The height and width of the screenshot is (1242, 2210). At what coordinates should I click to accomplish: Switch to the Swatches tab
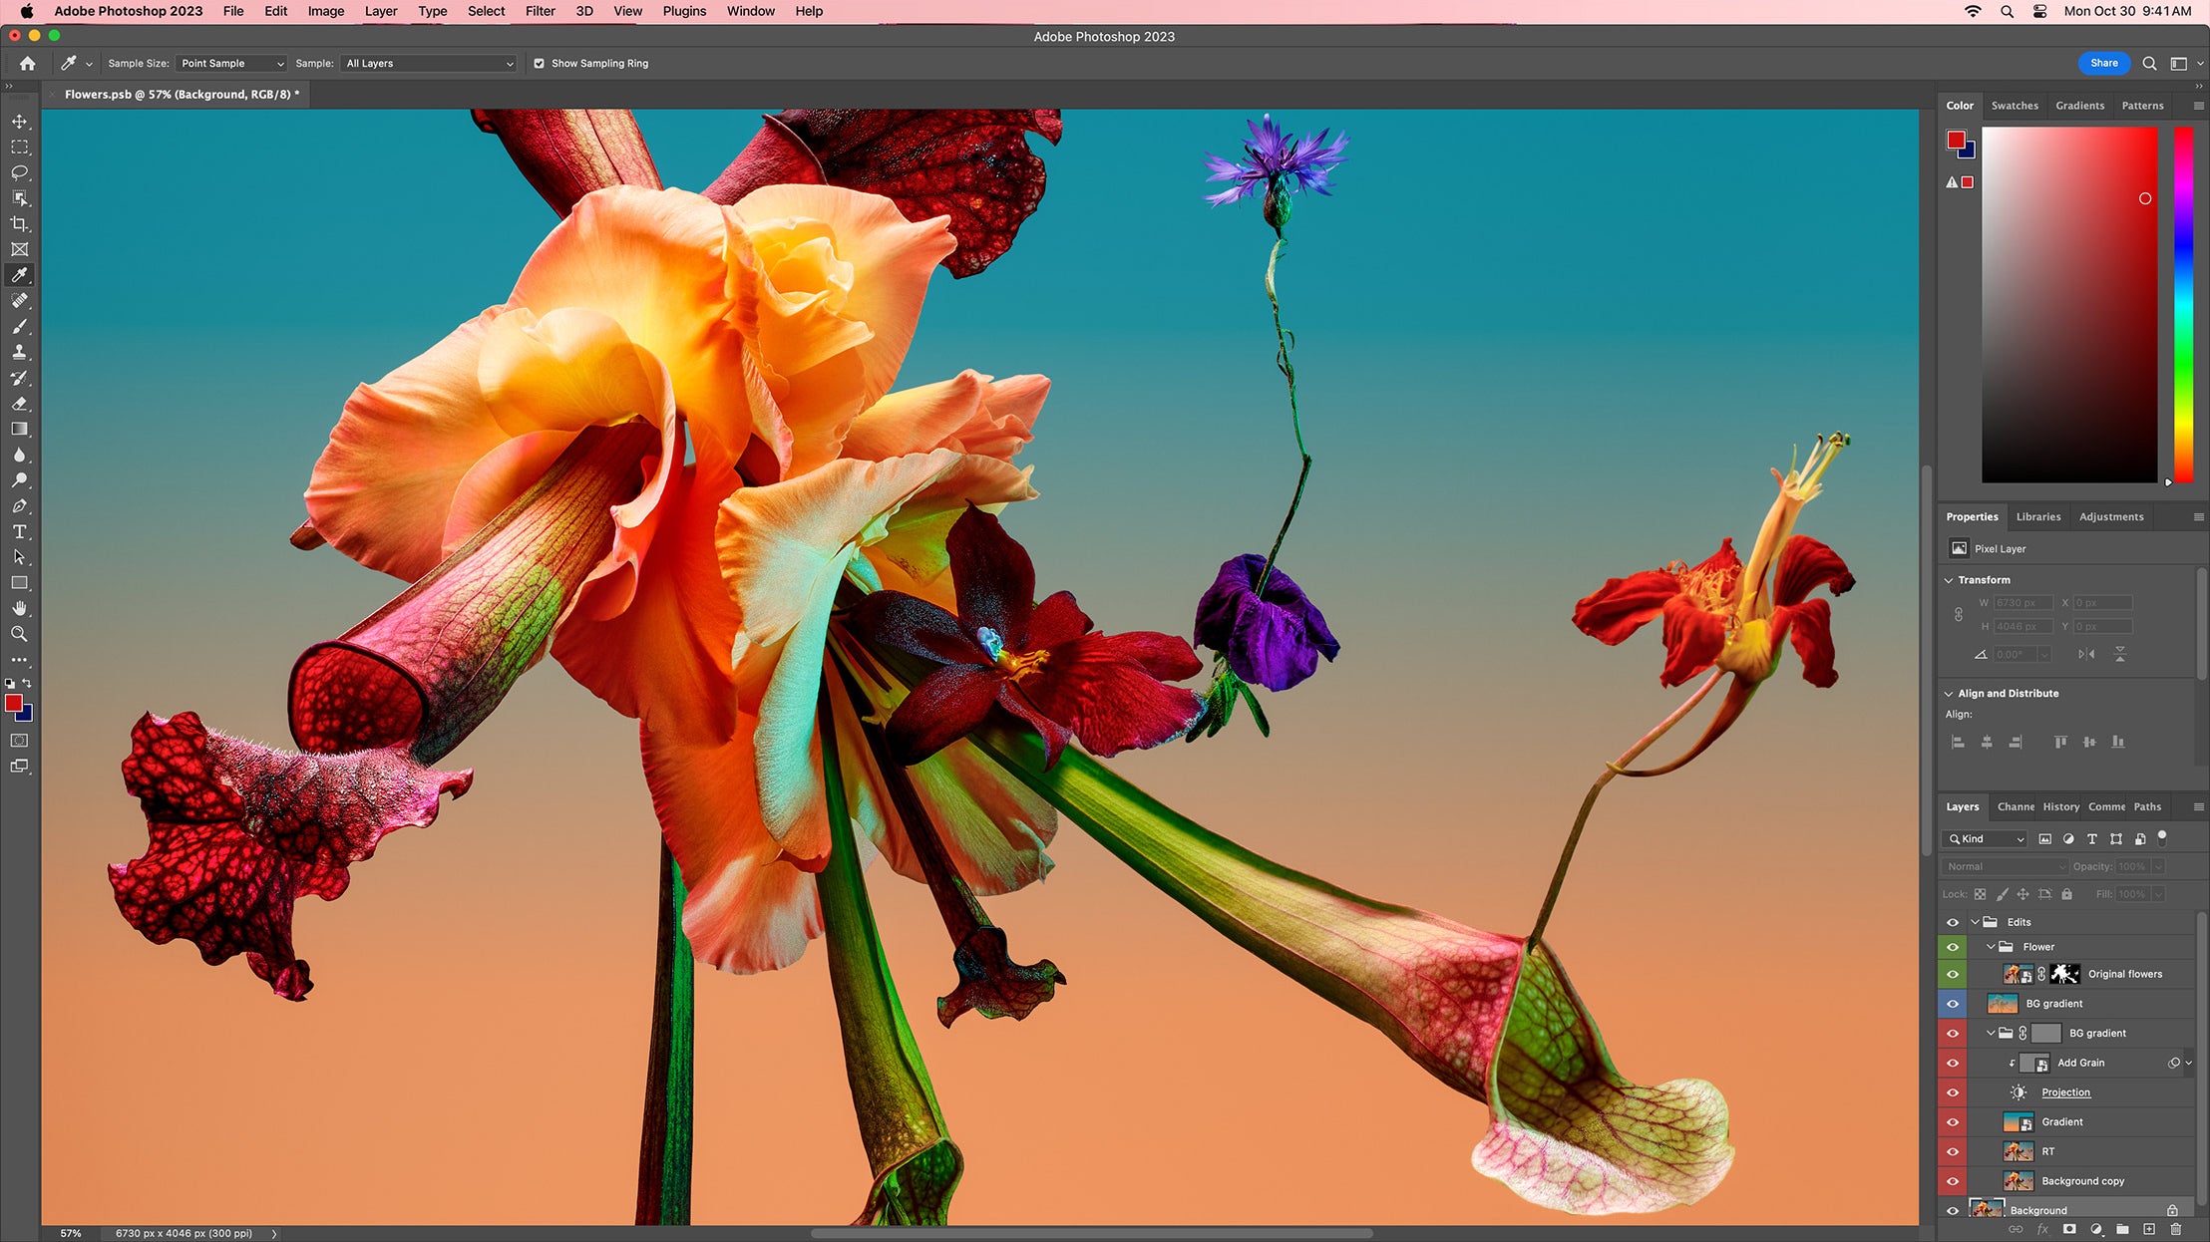coord(2014,106)
